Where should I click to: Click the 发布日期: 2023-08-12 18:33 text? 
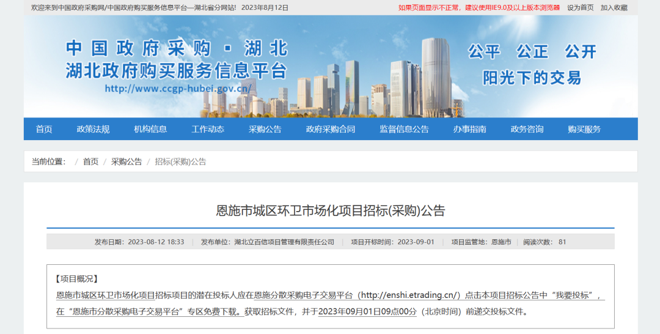tap(139, 242)
